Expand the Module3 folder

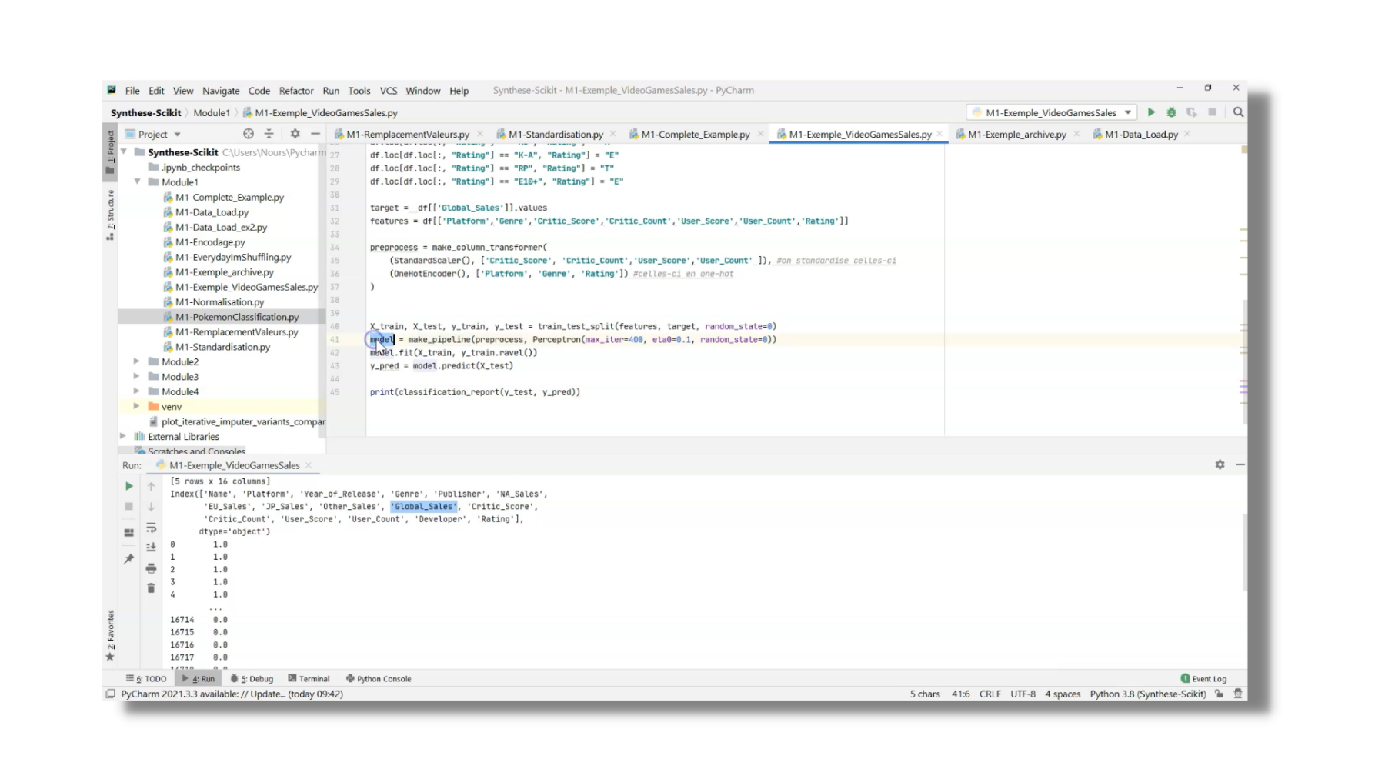point(137,377)
